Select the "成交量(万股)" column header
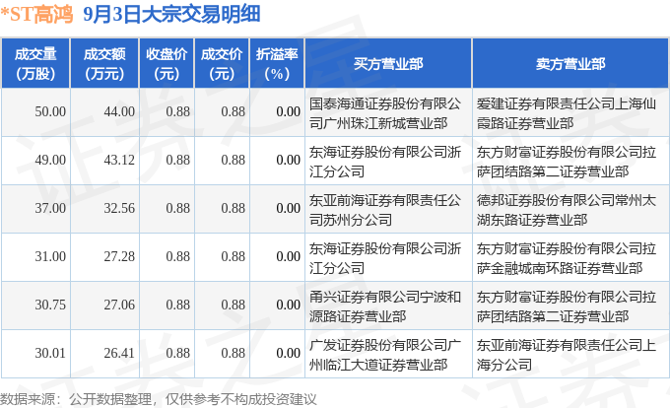This screenshot has height=408, width=670. [35, 63]
